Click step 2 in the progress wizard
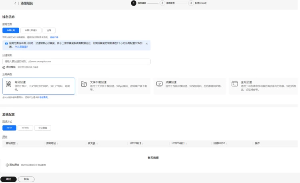Image resolution: width=300 pixels, height=183 pixels. pos(162,3)
